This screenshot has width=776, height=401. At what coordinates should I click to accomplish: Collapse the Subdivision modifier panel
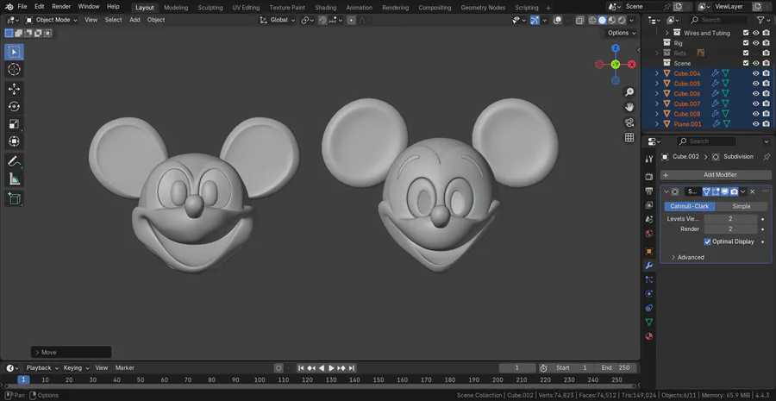click(x=666, y=191)
